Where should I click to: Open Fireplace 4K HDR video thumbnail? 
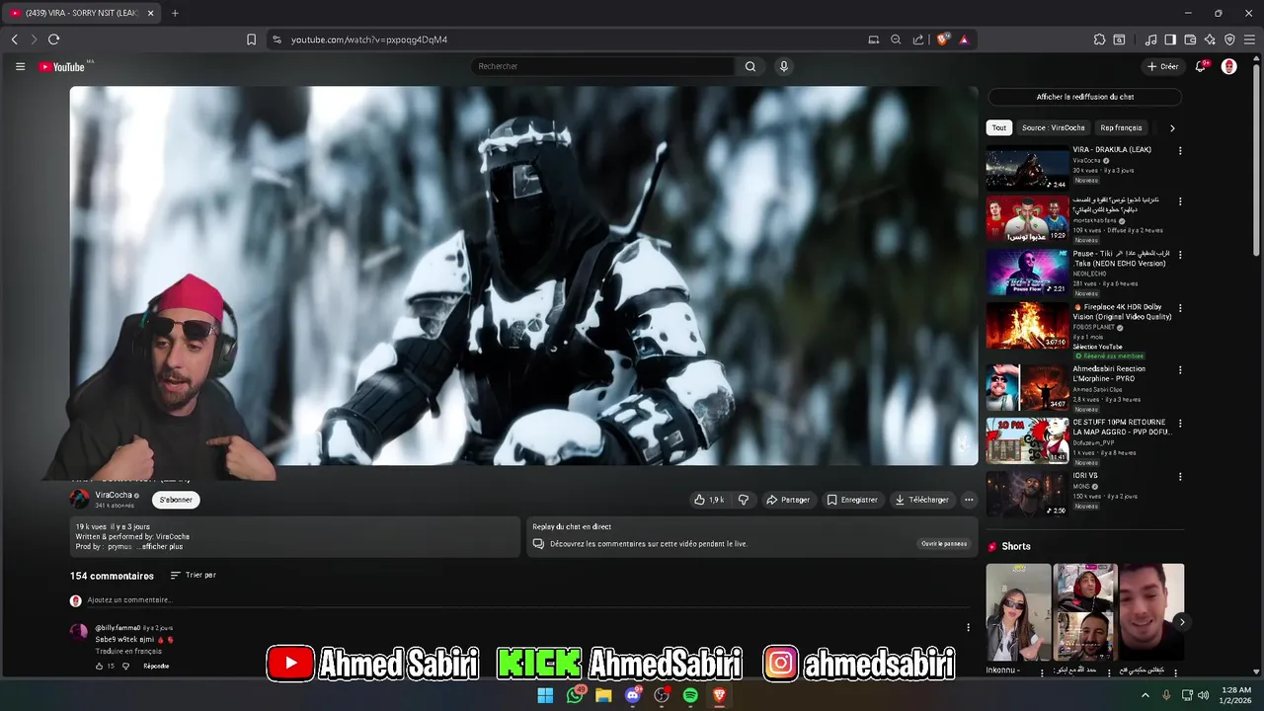pyautogui.click(x=1027, y=326)
